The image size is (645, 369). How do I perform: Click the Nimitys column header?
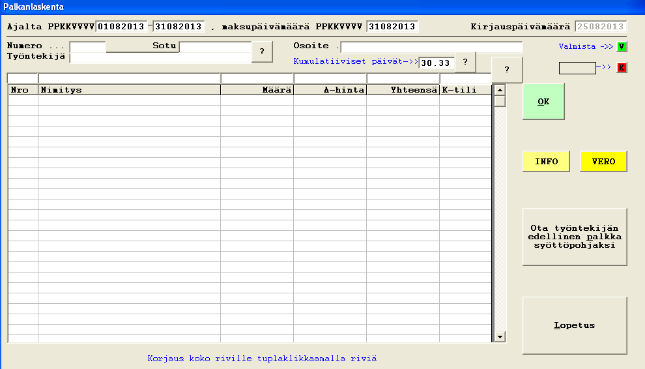click(x=129, y=90)
